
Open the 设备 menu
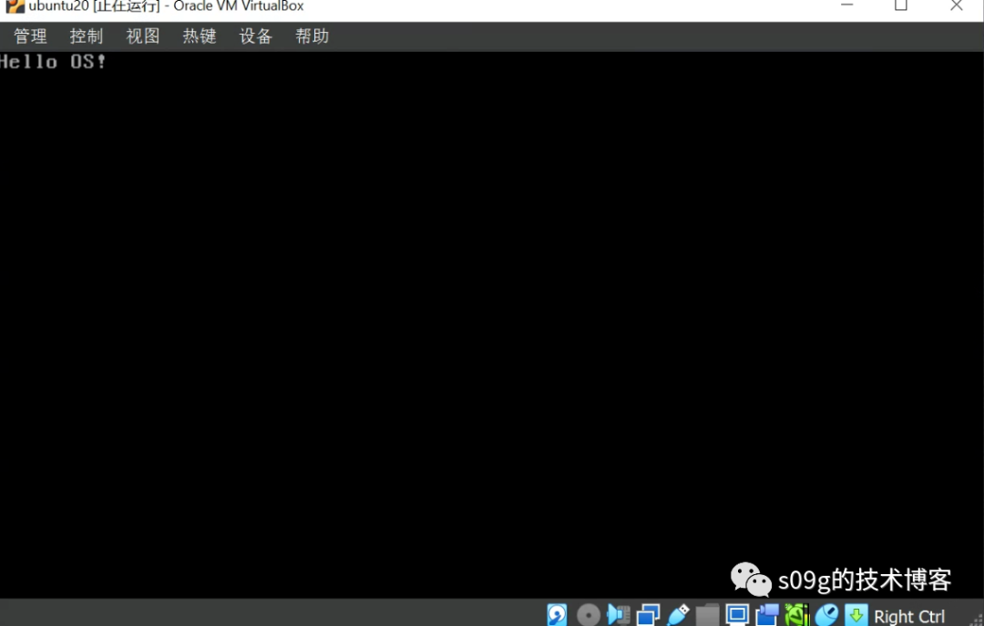[256, 36]
